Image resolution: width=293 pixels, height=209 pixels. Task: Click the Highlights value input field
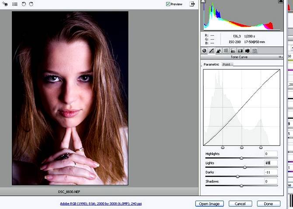270,154
